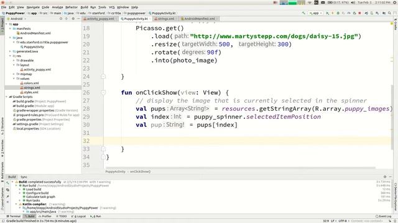Open the Logcat tool window tab

pos(78,216)
